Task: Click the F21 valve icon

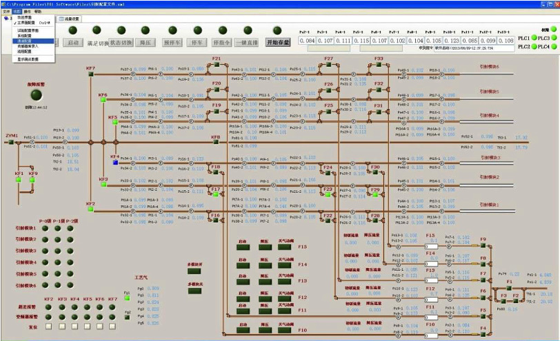Action: click(x=216, y=65)
